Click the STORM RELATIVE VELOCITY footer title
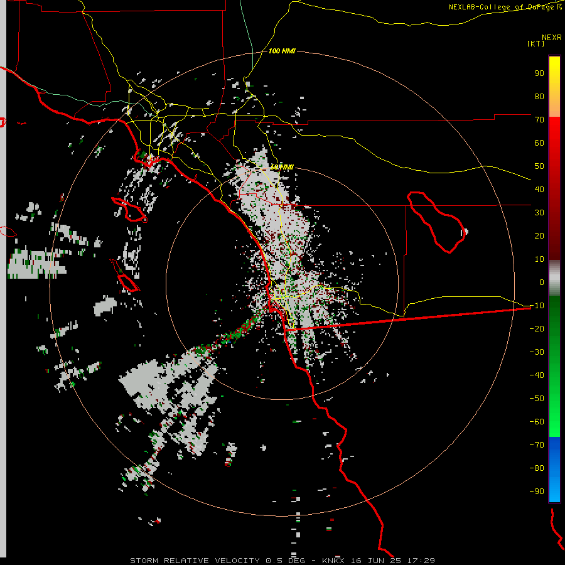The image size is (565, 565). click(x=195, y=561)
